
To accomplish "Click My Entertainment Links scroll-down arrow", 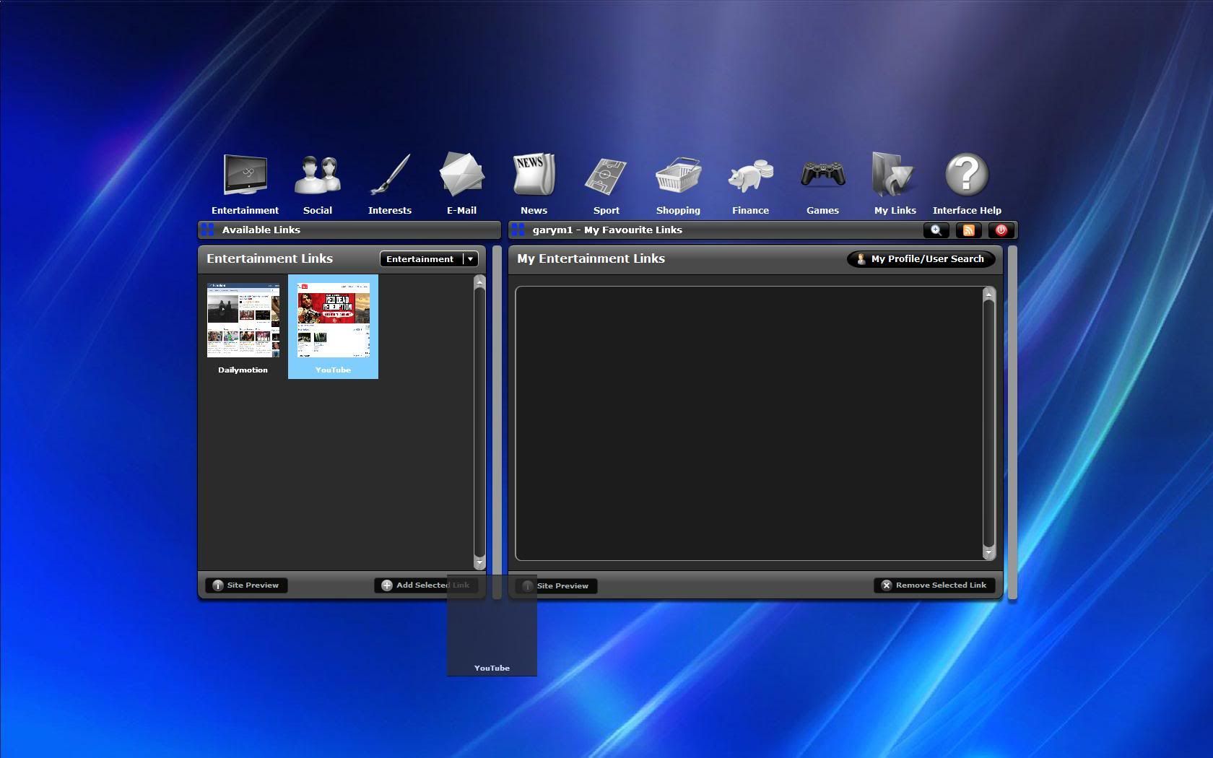I will pyautogui.click(x=989, y=553).
